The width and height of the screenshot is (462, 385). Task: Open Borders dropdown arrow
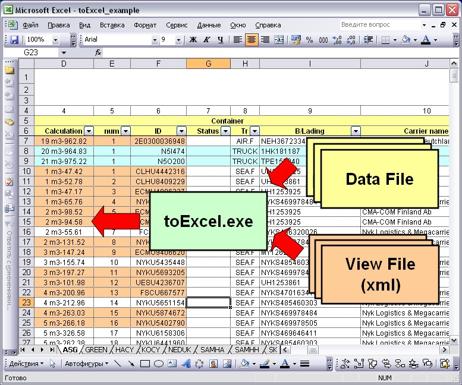[x=395, y=40]
